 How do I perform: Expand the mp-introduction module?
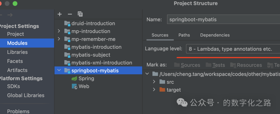[x=59, y=31]
